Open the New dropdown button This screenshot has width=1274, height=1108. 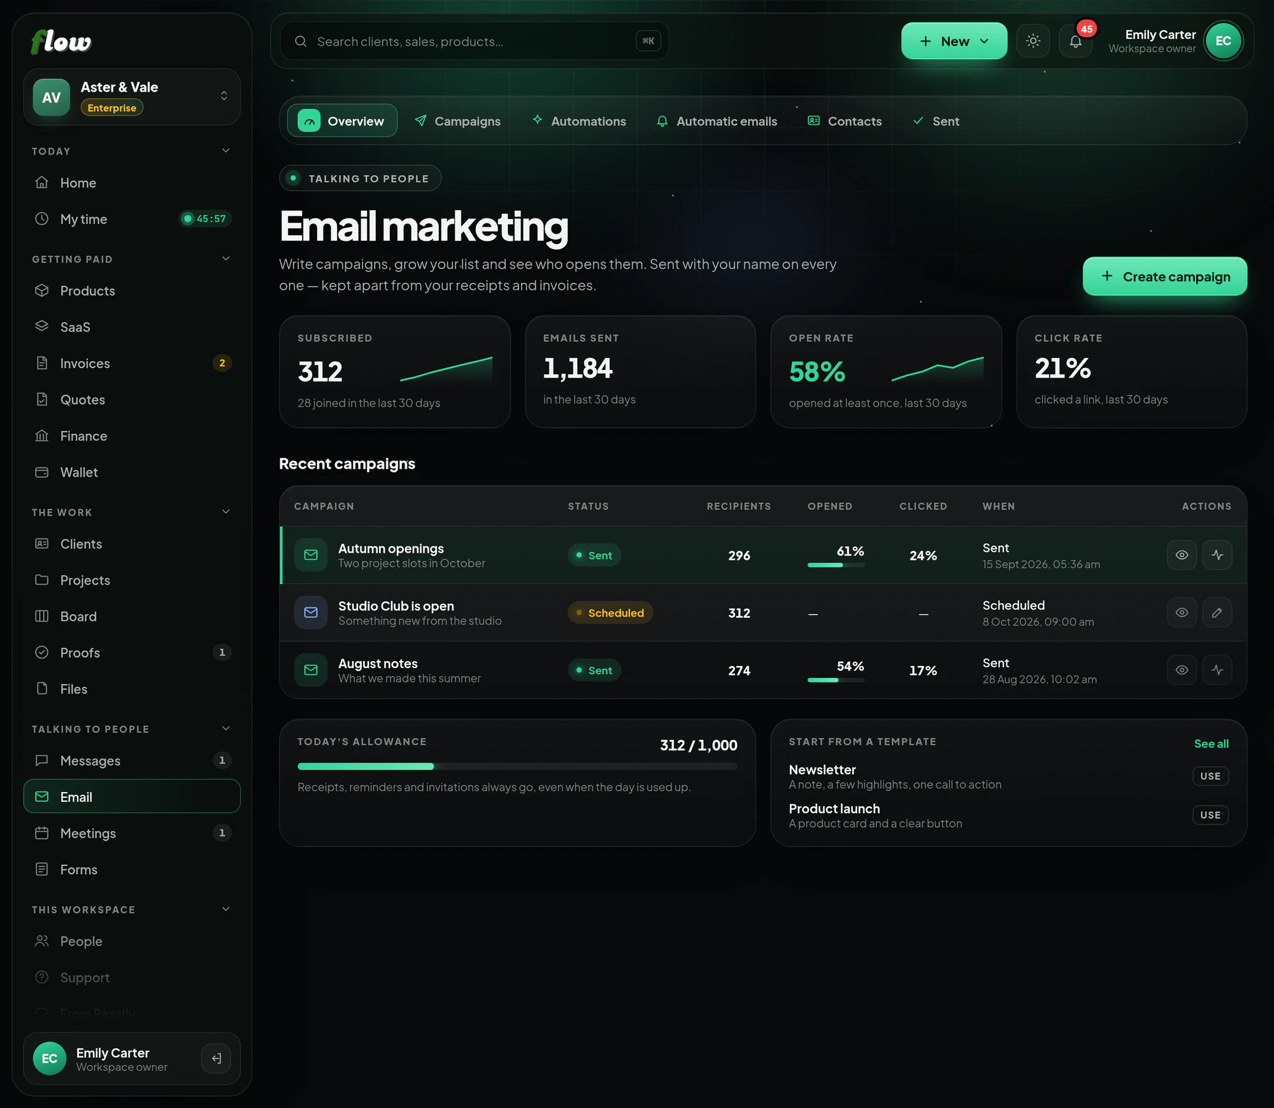coord(954,41)
